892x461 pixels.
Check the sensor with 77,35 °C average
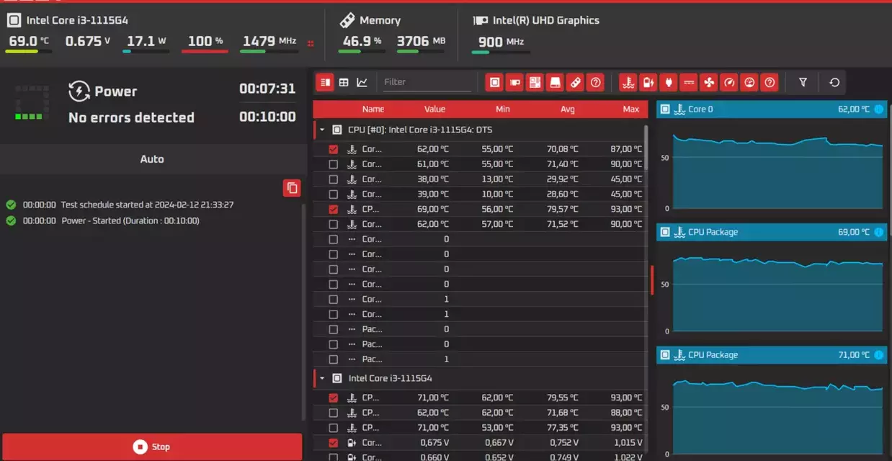(x=333, y=428)
